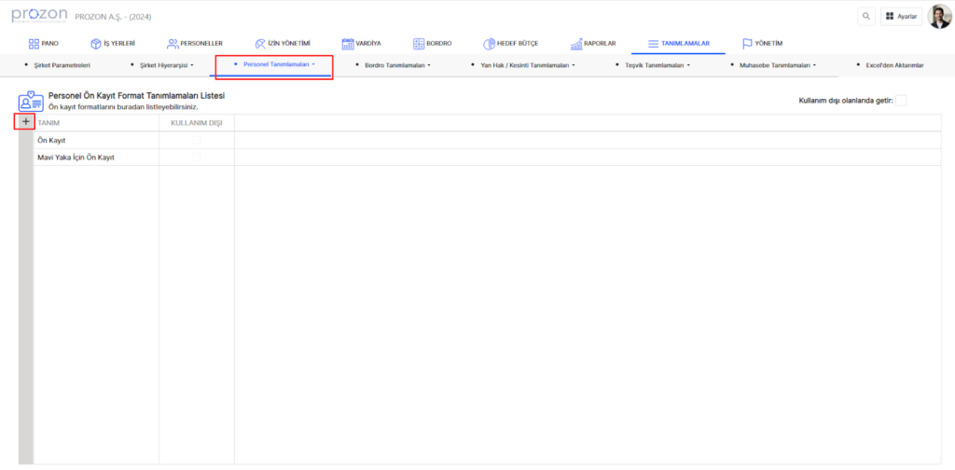Click the search magnifier icon
This screenshot has height=470, width=955.
tap(866, 17)
